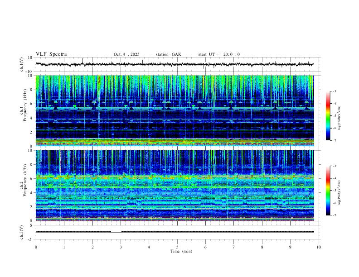Image resolution: width=359 pixels, height=277 pixels.
Task: Click the ch.1 voltage waveform trace
Action: click(175, 64)
